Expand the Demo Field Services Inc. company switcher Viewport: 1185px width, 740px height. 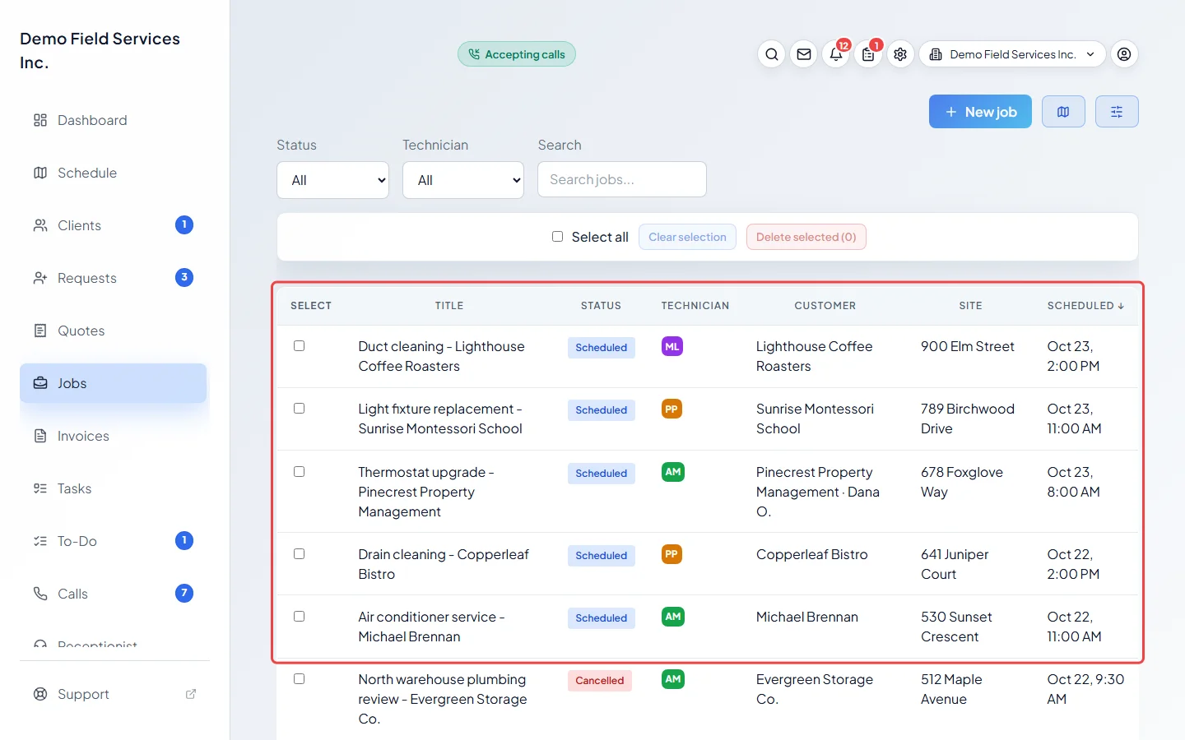pos(1012,54)
